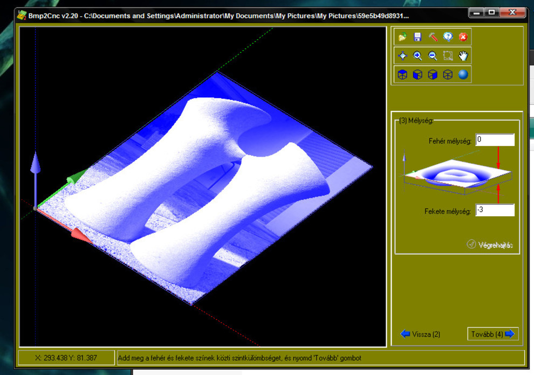The image size is (534, 375).
Task: Go back with Vissza (2) button
Action: [421, 334]
